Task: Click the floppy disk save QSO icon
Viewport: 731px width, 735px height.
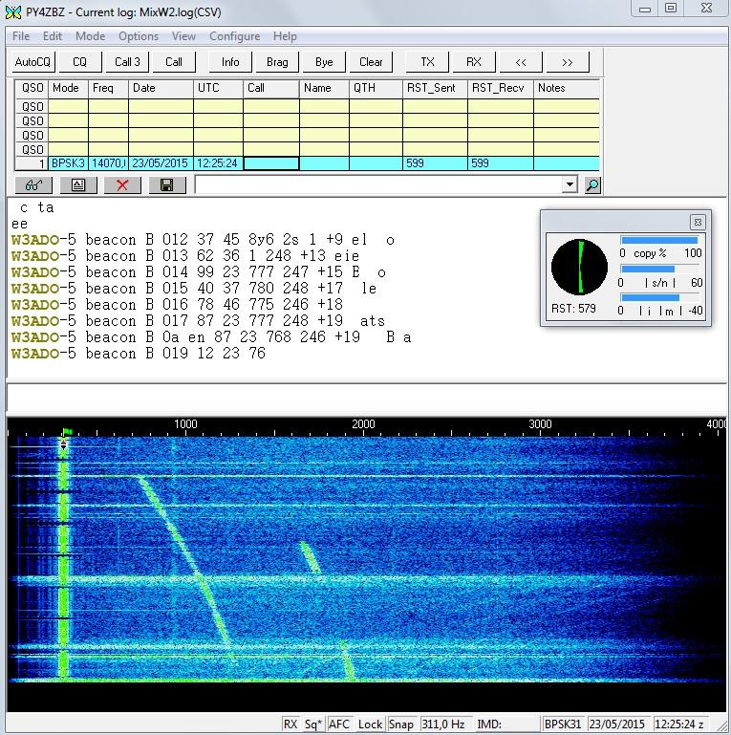Action: (x=166, y=184)
